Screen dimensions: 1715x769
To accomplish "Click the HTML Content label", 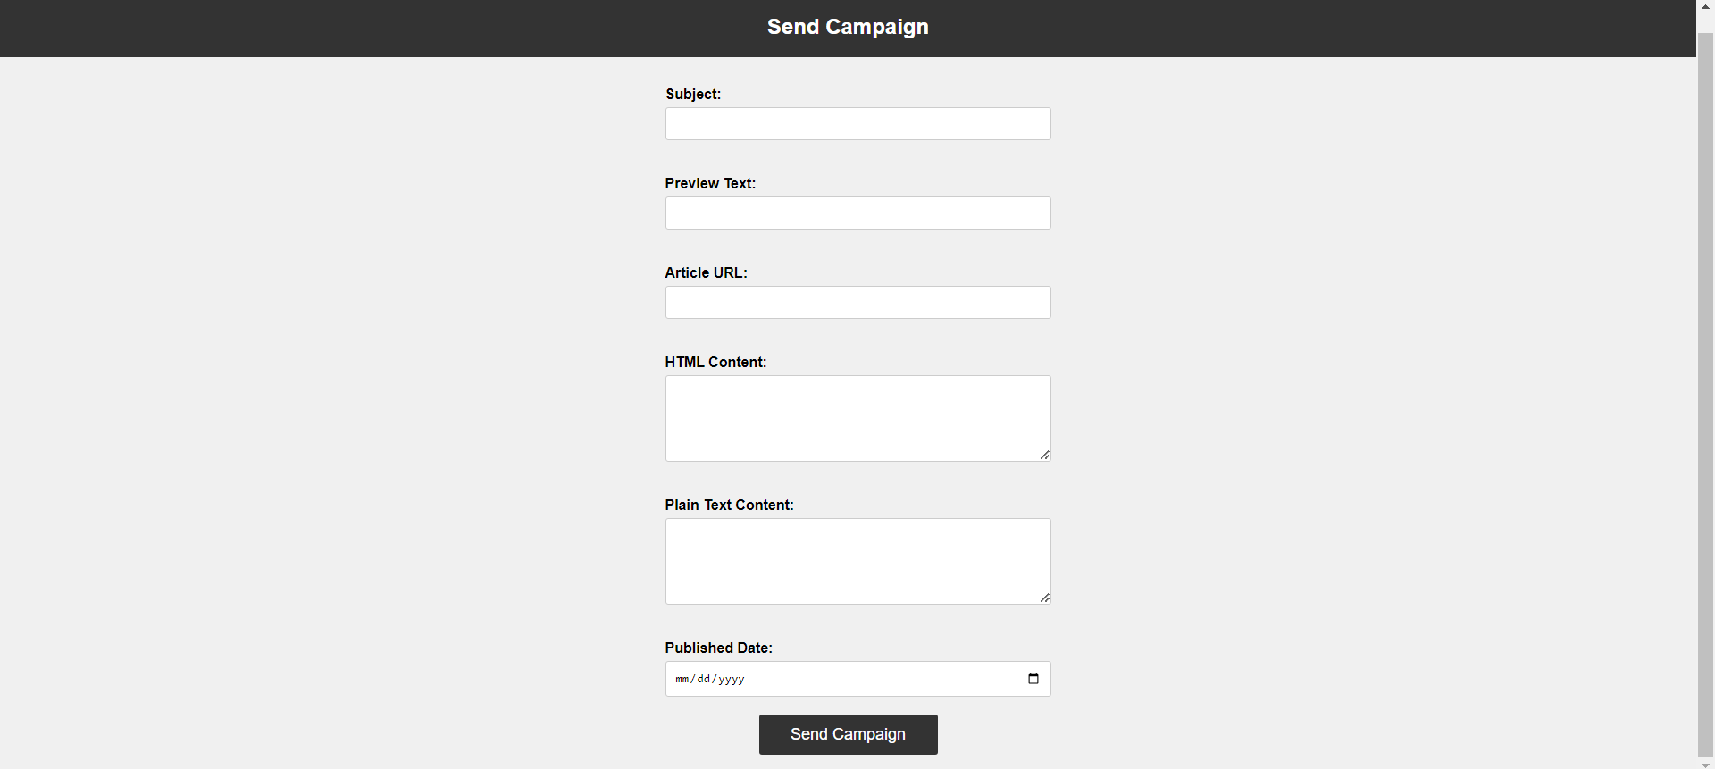I will 715,362.
